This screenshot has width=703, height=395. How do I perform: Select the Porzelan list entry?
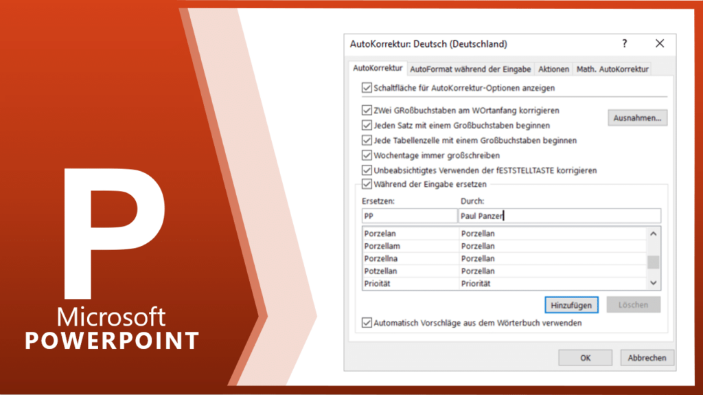tap(505, 234)
